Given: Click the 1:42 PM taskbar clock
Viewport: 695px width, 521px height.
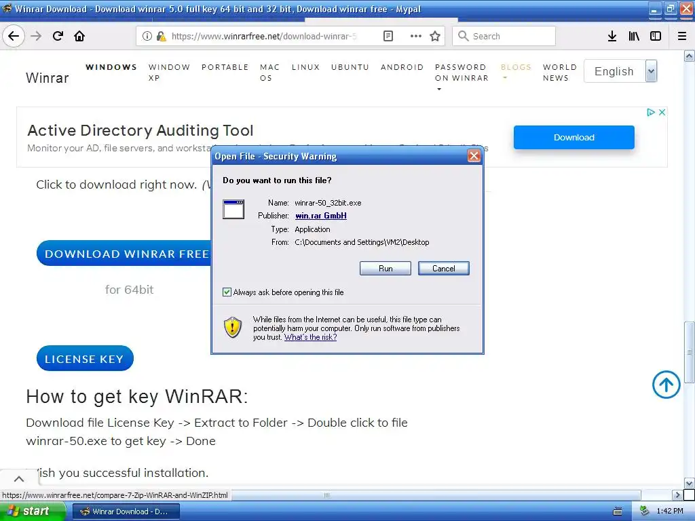Looking at the screenshot, I should [670, 511].
